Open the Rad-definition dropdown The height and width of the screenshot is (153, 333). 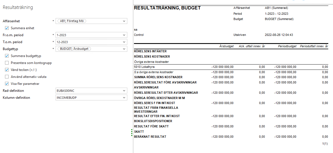(124, 91)
